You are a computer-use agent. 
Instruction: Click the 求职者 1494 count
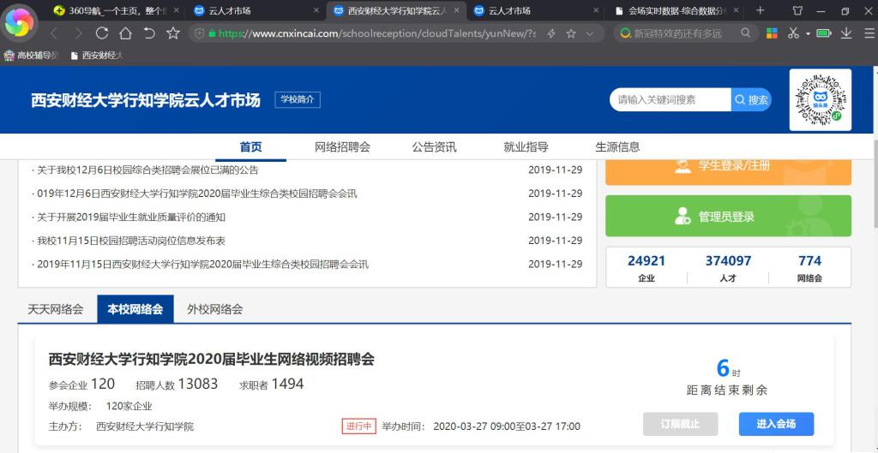coord(272,384)
